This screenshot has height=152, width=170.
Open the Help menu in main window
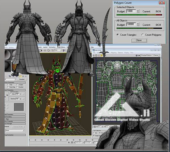[92, 47]
